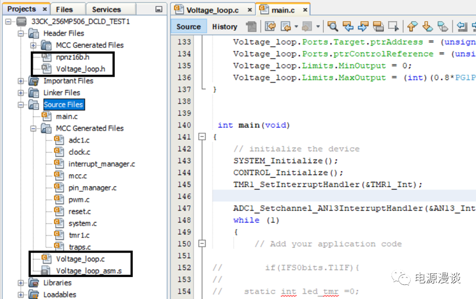Click the Source view button
Screen dimensions: 476x299
coord(188,27)
